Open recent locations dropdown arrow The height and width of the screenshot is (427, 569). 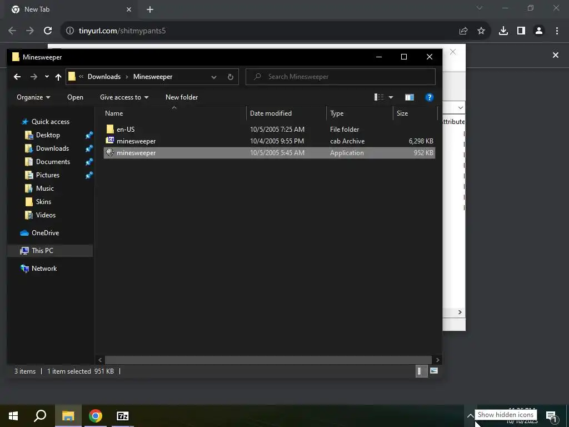[47, 77]
